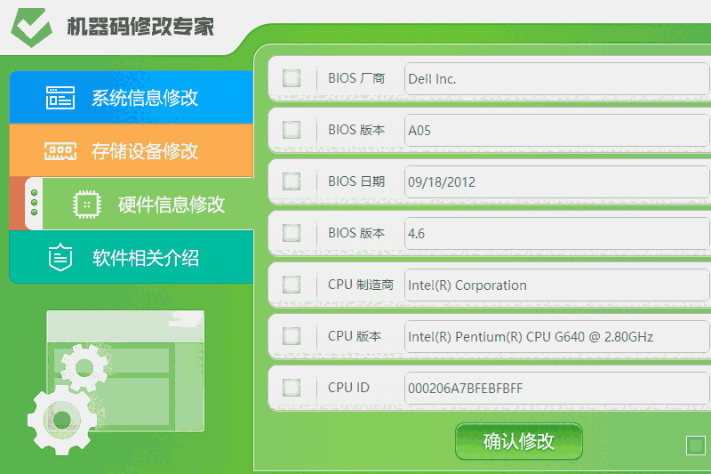Viewport: 711px width, 474px height.
Task: Open 软件相关介绍 tab
Action: 146,258
